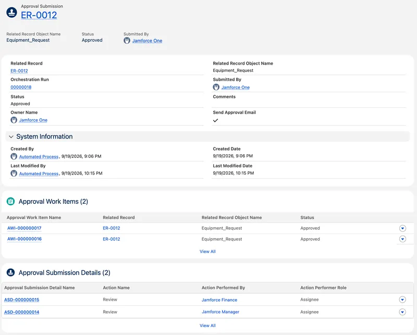This screenshot has height=335, width=417.
Task: Click avatar icon in Last Modified By row
Action: (14, 173)
